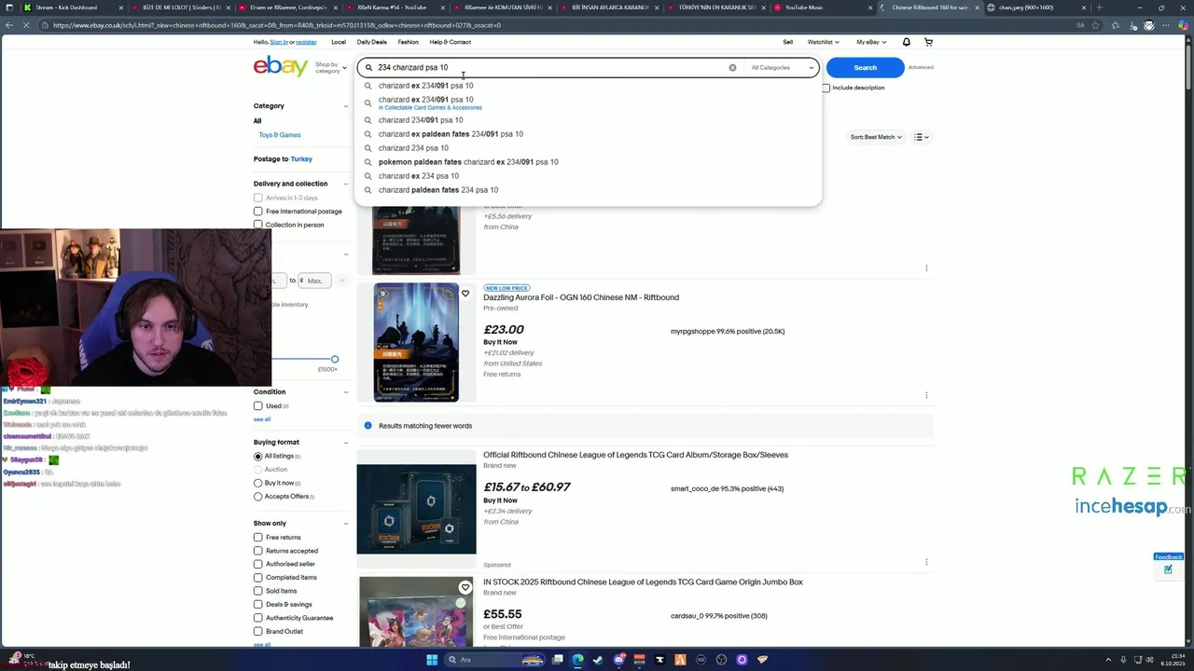Open the sponsored listing three-dot menu

(x=926, y=562)
